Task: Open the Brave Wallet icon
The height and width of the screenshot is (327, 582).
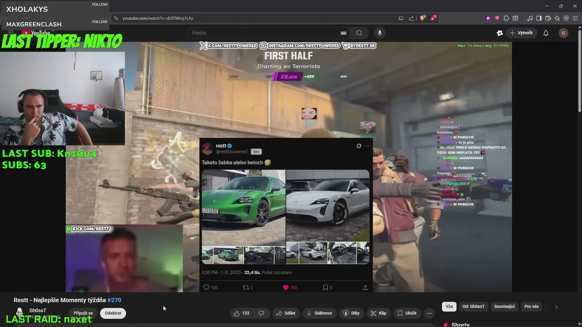Action: (548, 18)
